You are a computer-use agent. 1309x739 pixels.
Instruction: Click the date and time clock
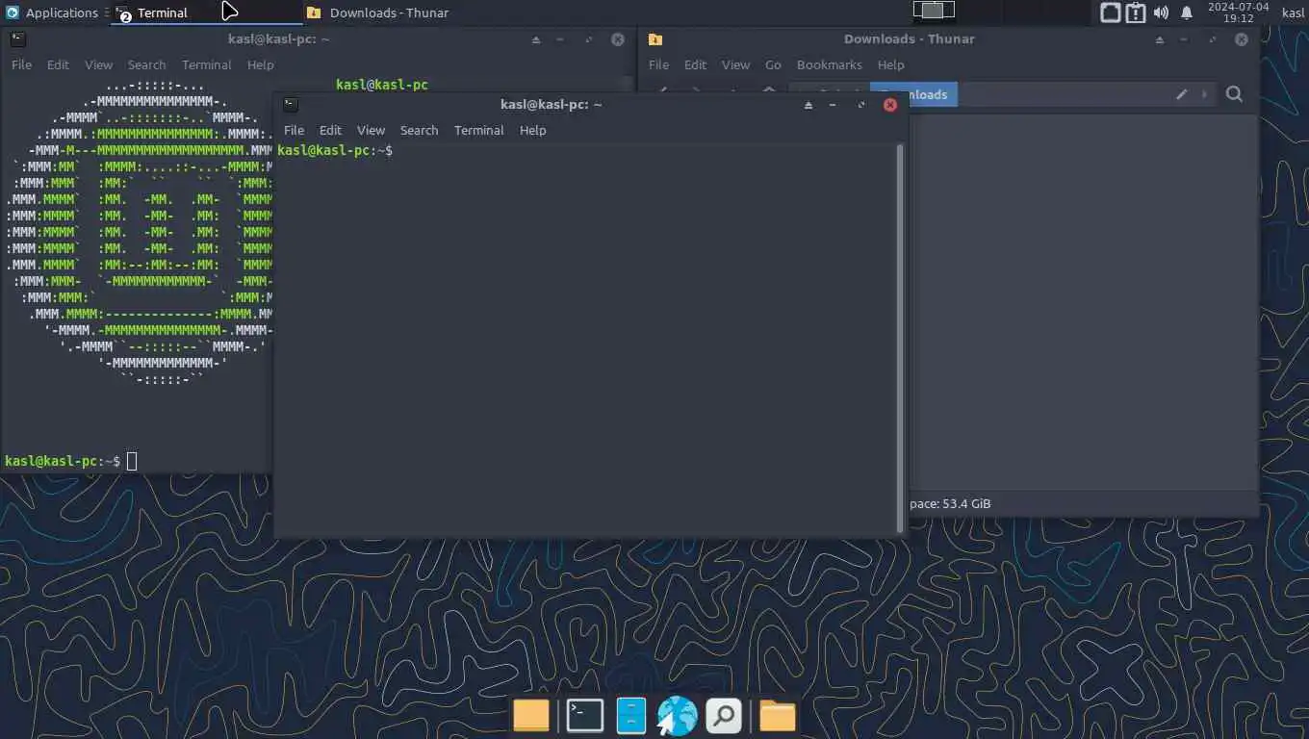tap(1238, 13)
